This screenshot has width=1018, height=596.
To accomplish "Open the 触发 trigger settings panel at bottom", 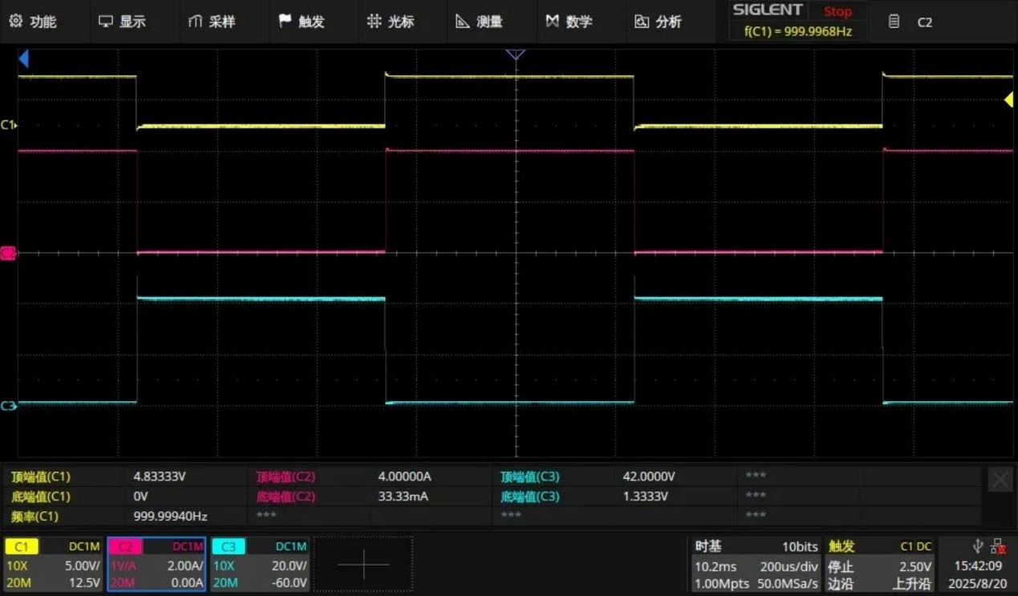I will (880, 565).
